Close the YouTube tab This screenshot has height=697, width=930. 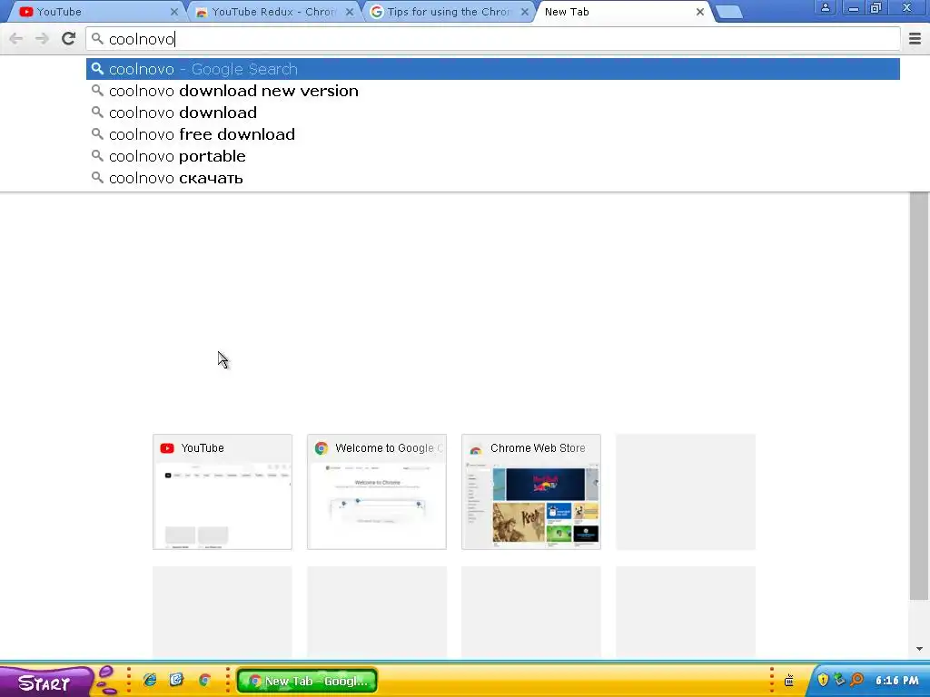point(173,12)
